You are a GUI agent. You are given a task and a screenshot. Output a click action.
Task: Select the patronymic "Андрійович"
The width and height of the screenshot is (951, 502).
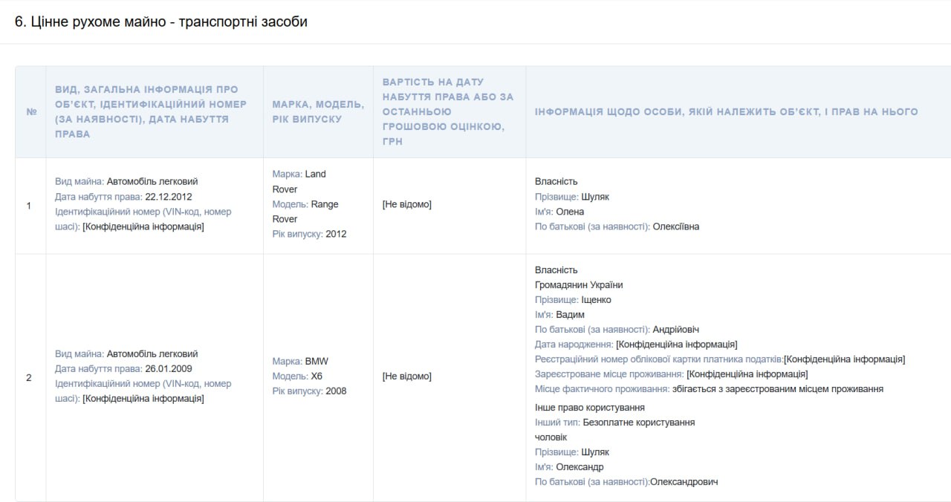pyautogui.click(x=676, y=330)
